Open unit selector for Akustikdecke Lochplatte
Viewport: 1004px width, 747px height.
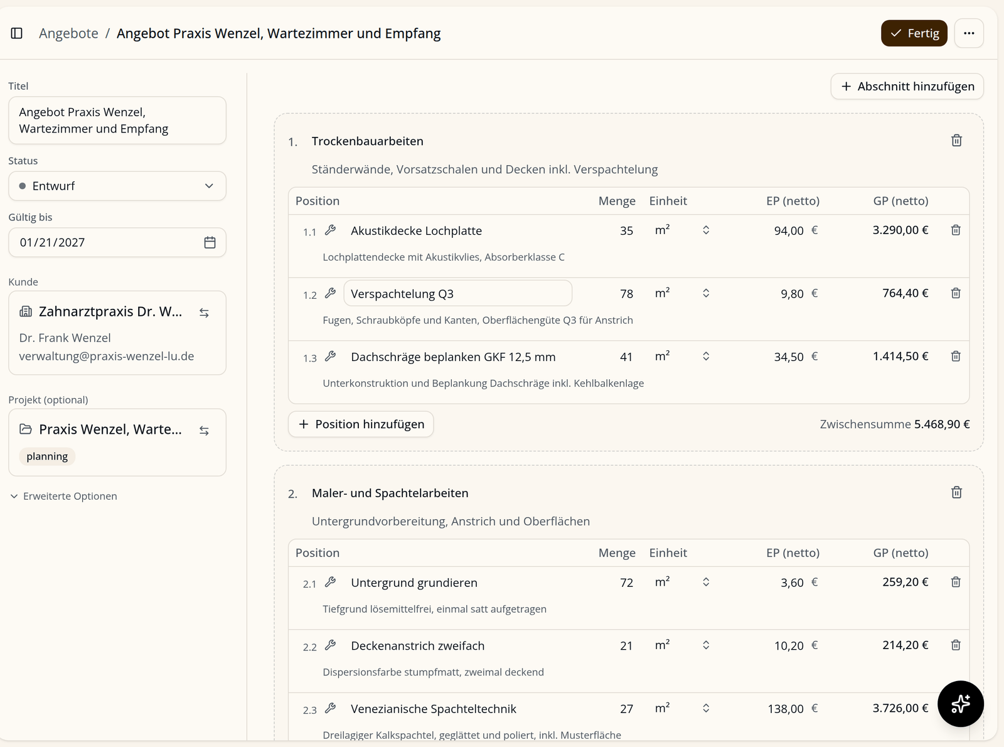tap(682, 230)
